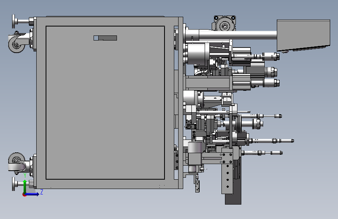Screen dimensions: 338x219
Task: Click the red origin ball of the triad
Action: [x=24, y=194]
